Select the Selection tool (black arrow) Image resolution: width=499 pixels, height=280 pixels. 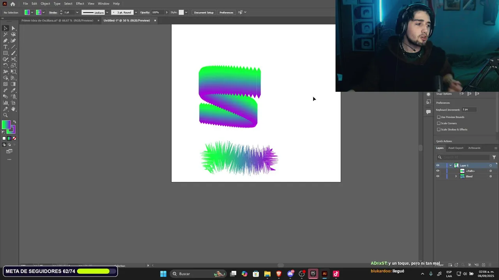(5, 28)
